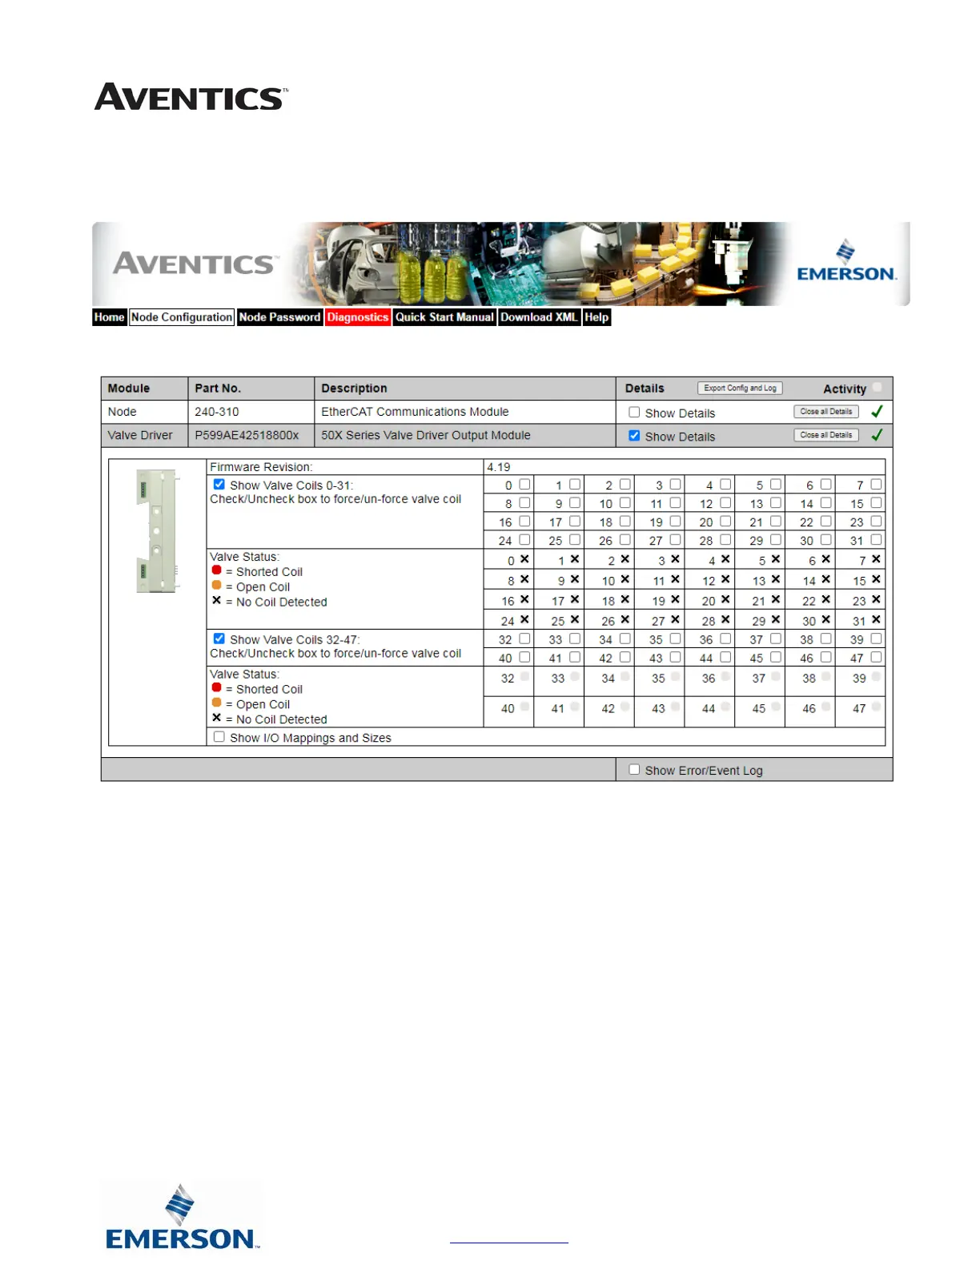Force valve coil 43 checkbox
This screenshot has height=1269, width=980.
click(x=675, y=657)
